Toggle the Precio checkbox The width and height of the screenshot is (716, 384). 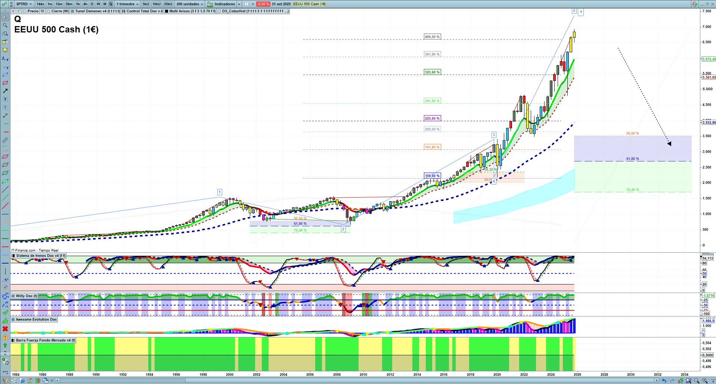pyautogui.click(x=25, y=11)
